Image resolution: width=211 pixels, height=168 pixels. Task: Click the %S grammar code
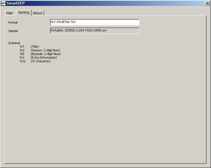(22, 50)
